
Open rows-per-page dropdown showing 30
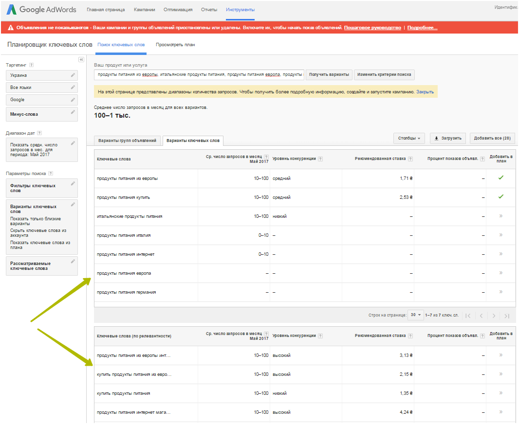click(x=416, y=315)
